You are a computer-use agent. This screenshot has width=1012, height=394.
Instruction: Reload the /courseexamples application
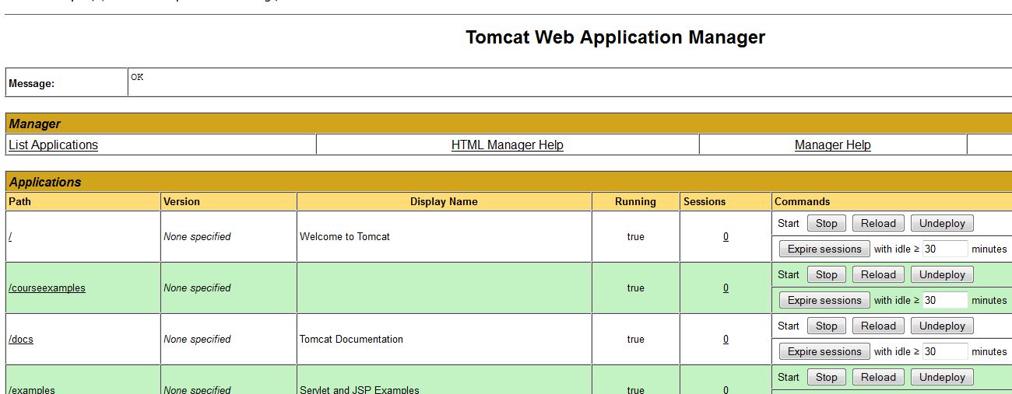879,274
